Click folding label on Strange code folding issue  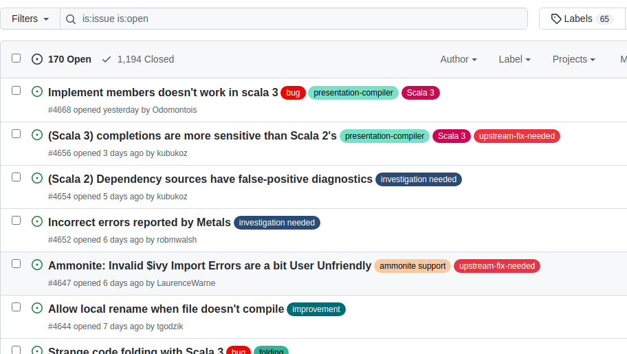(271, 351)
